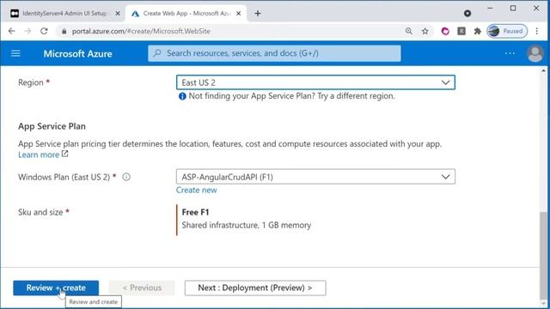Open the Windows Plan ASP-AngularCrudAPI dropdown
The width and height of the screenshot is (550, 309).
tap(315, 177)
